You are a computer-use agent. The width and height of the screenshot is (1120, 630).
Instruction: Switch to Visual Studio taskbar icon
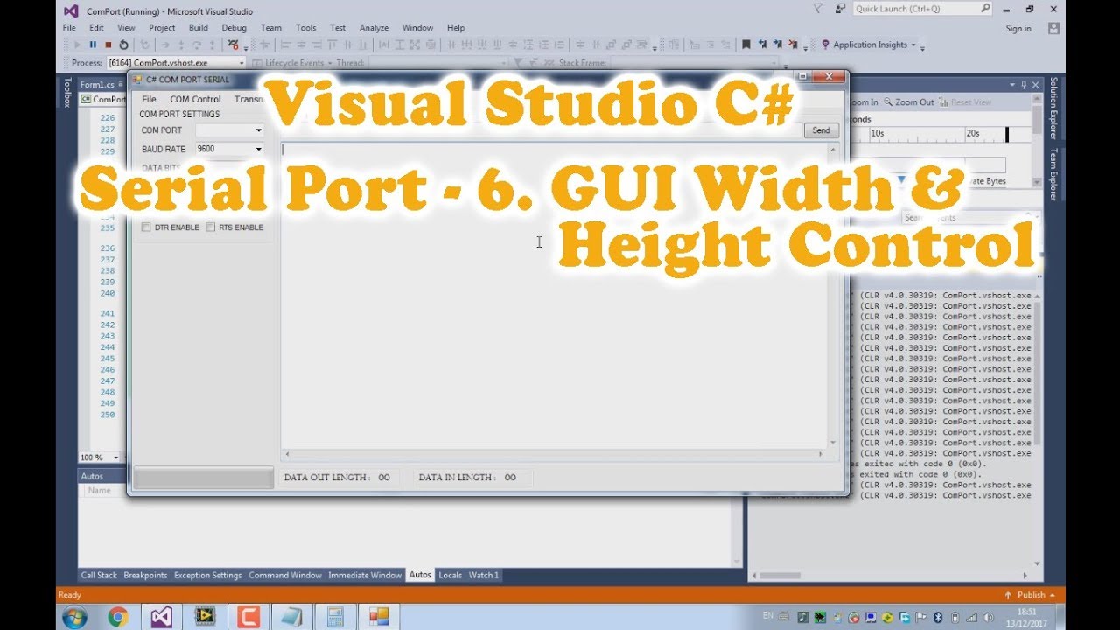(161, 617)
